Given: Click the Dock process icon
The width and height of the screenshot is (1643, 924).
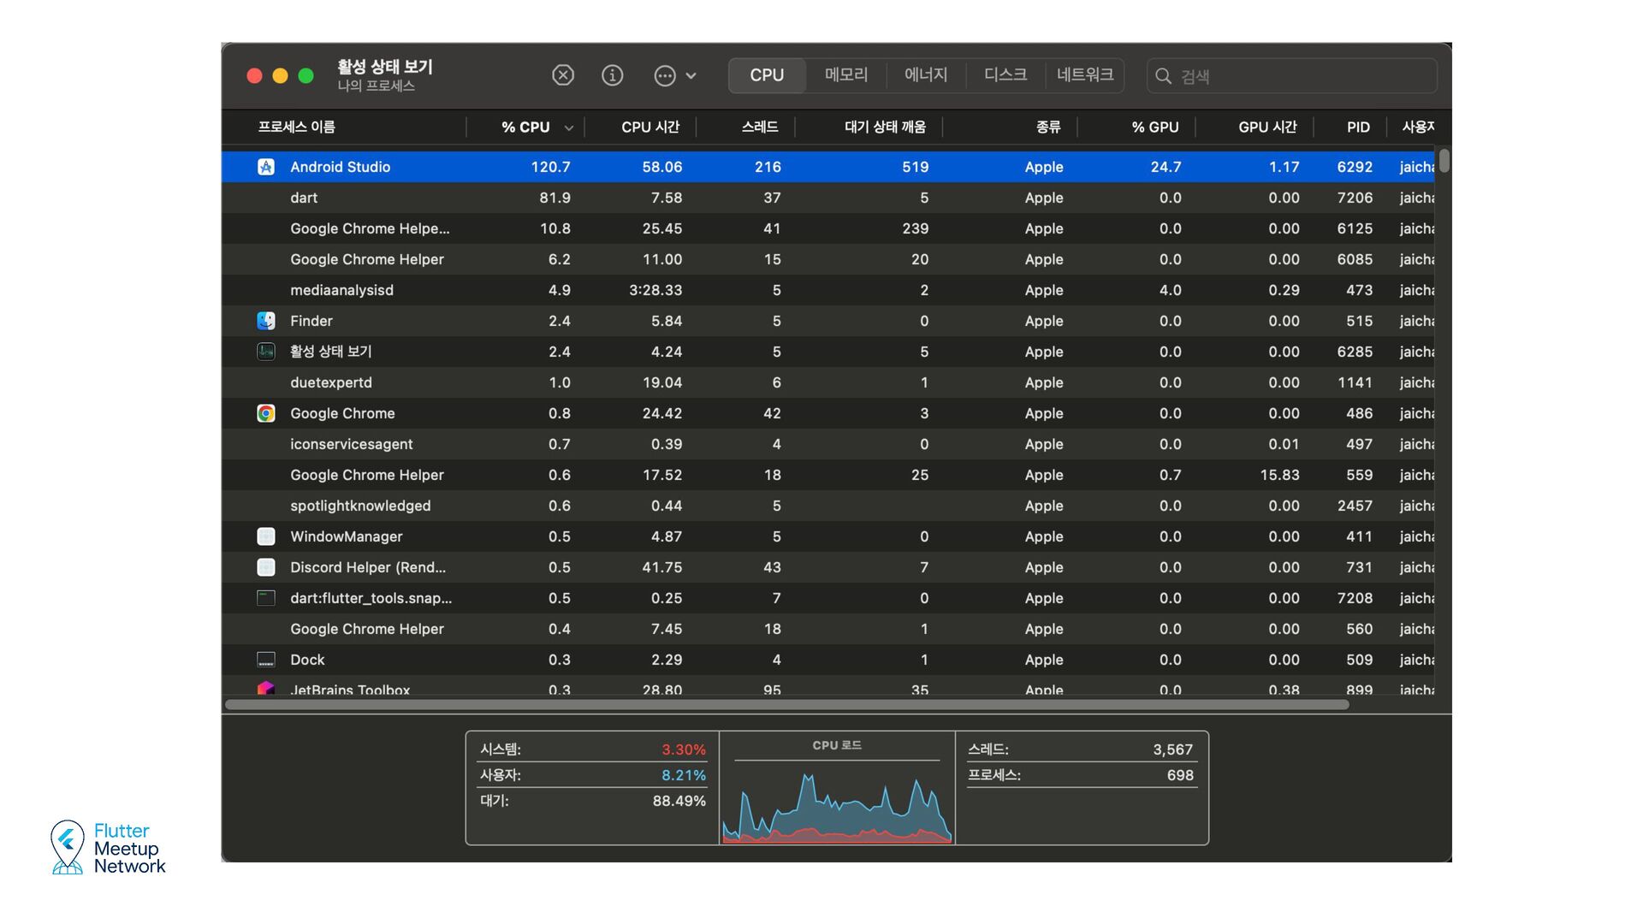Looking at the screenshot, I should pos(266,660).
